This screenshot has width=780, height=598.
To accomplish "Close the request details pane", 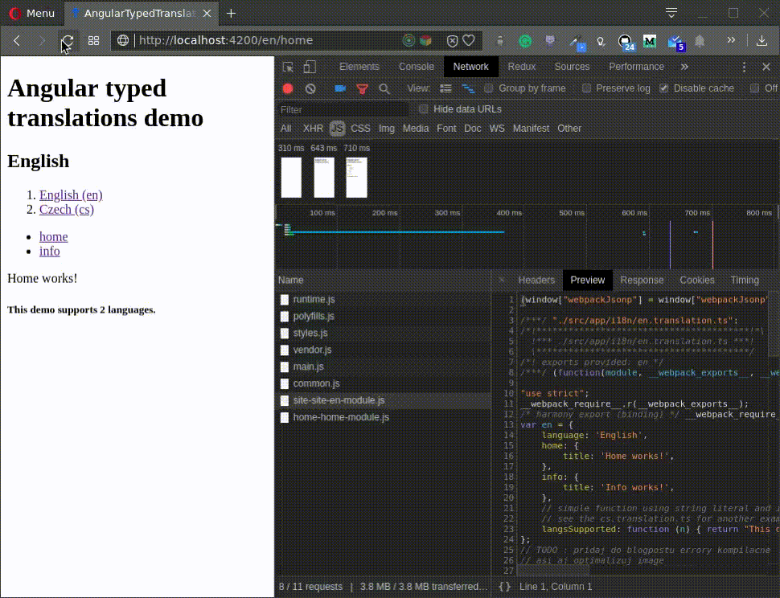I will [502, 281].
